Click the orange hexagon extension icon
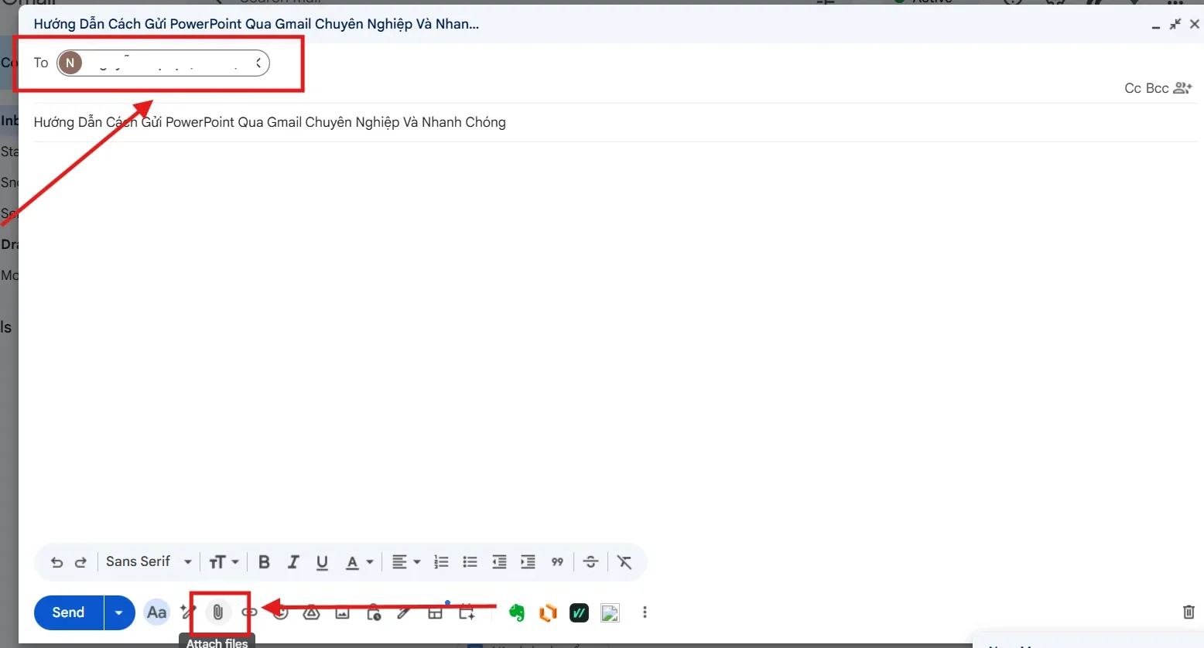Screen dimensions: 1204x648 (548, 613)
